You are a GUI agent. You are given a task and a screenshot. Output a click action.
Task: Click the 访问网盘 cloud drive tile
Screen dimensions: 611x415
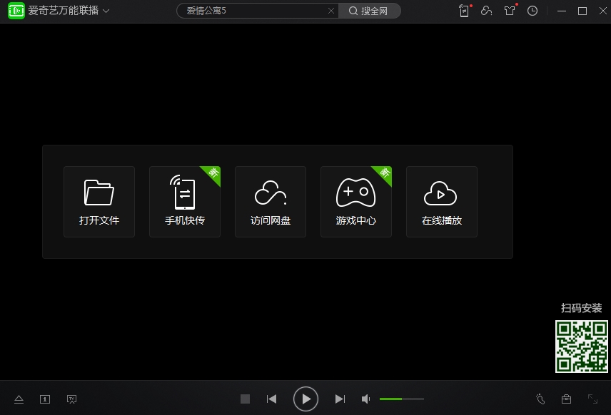click(x=271, y=202)
